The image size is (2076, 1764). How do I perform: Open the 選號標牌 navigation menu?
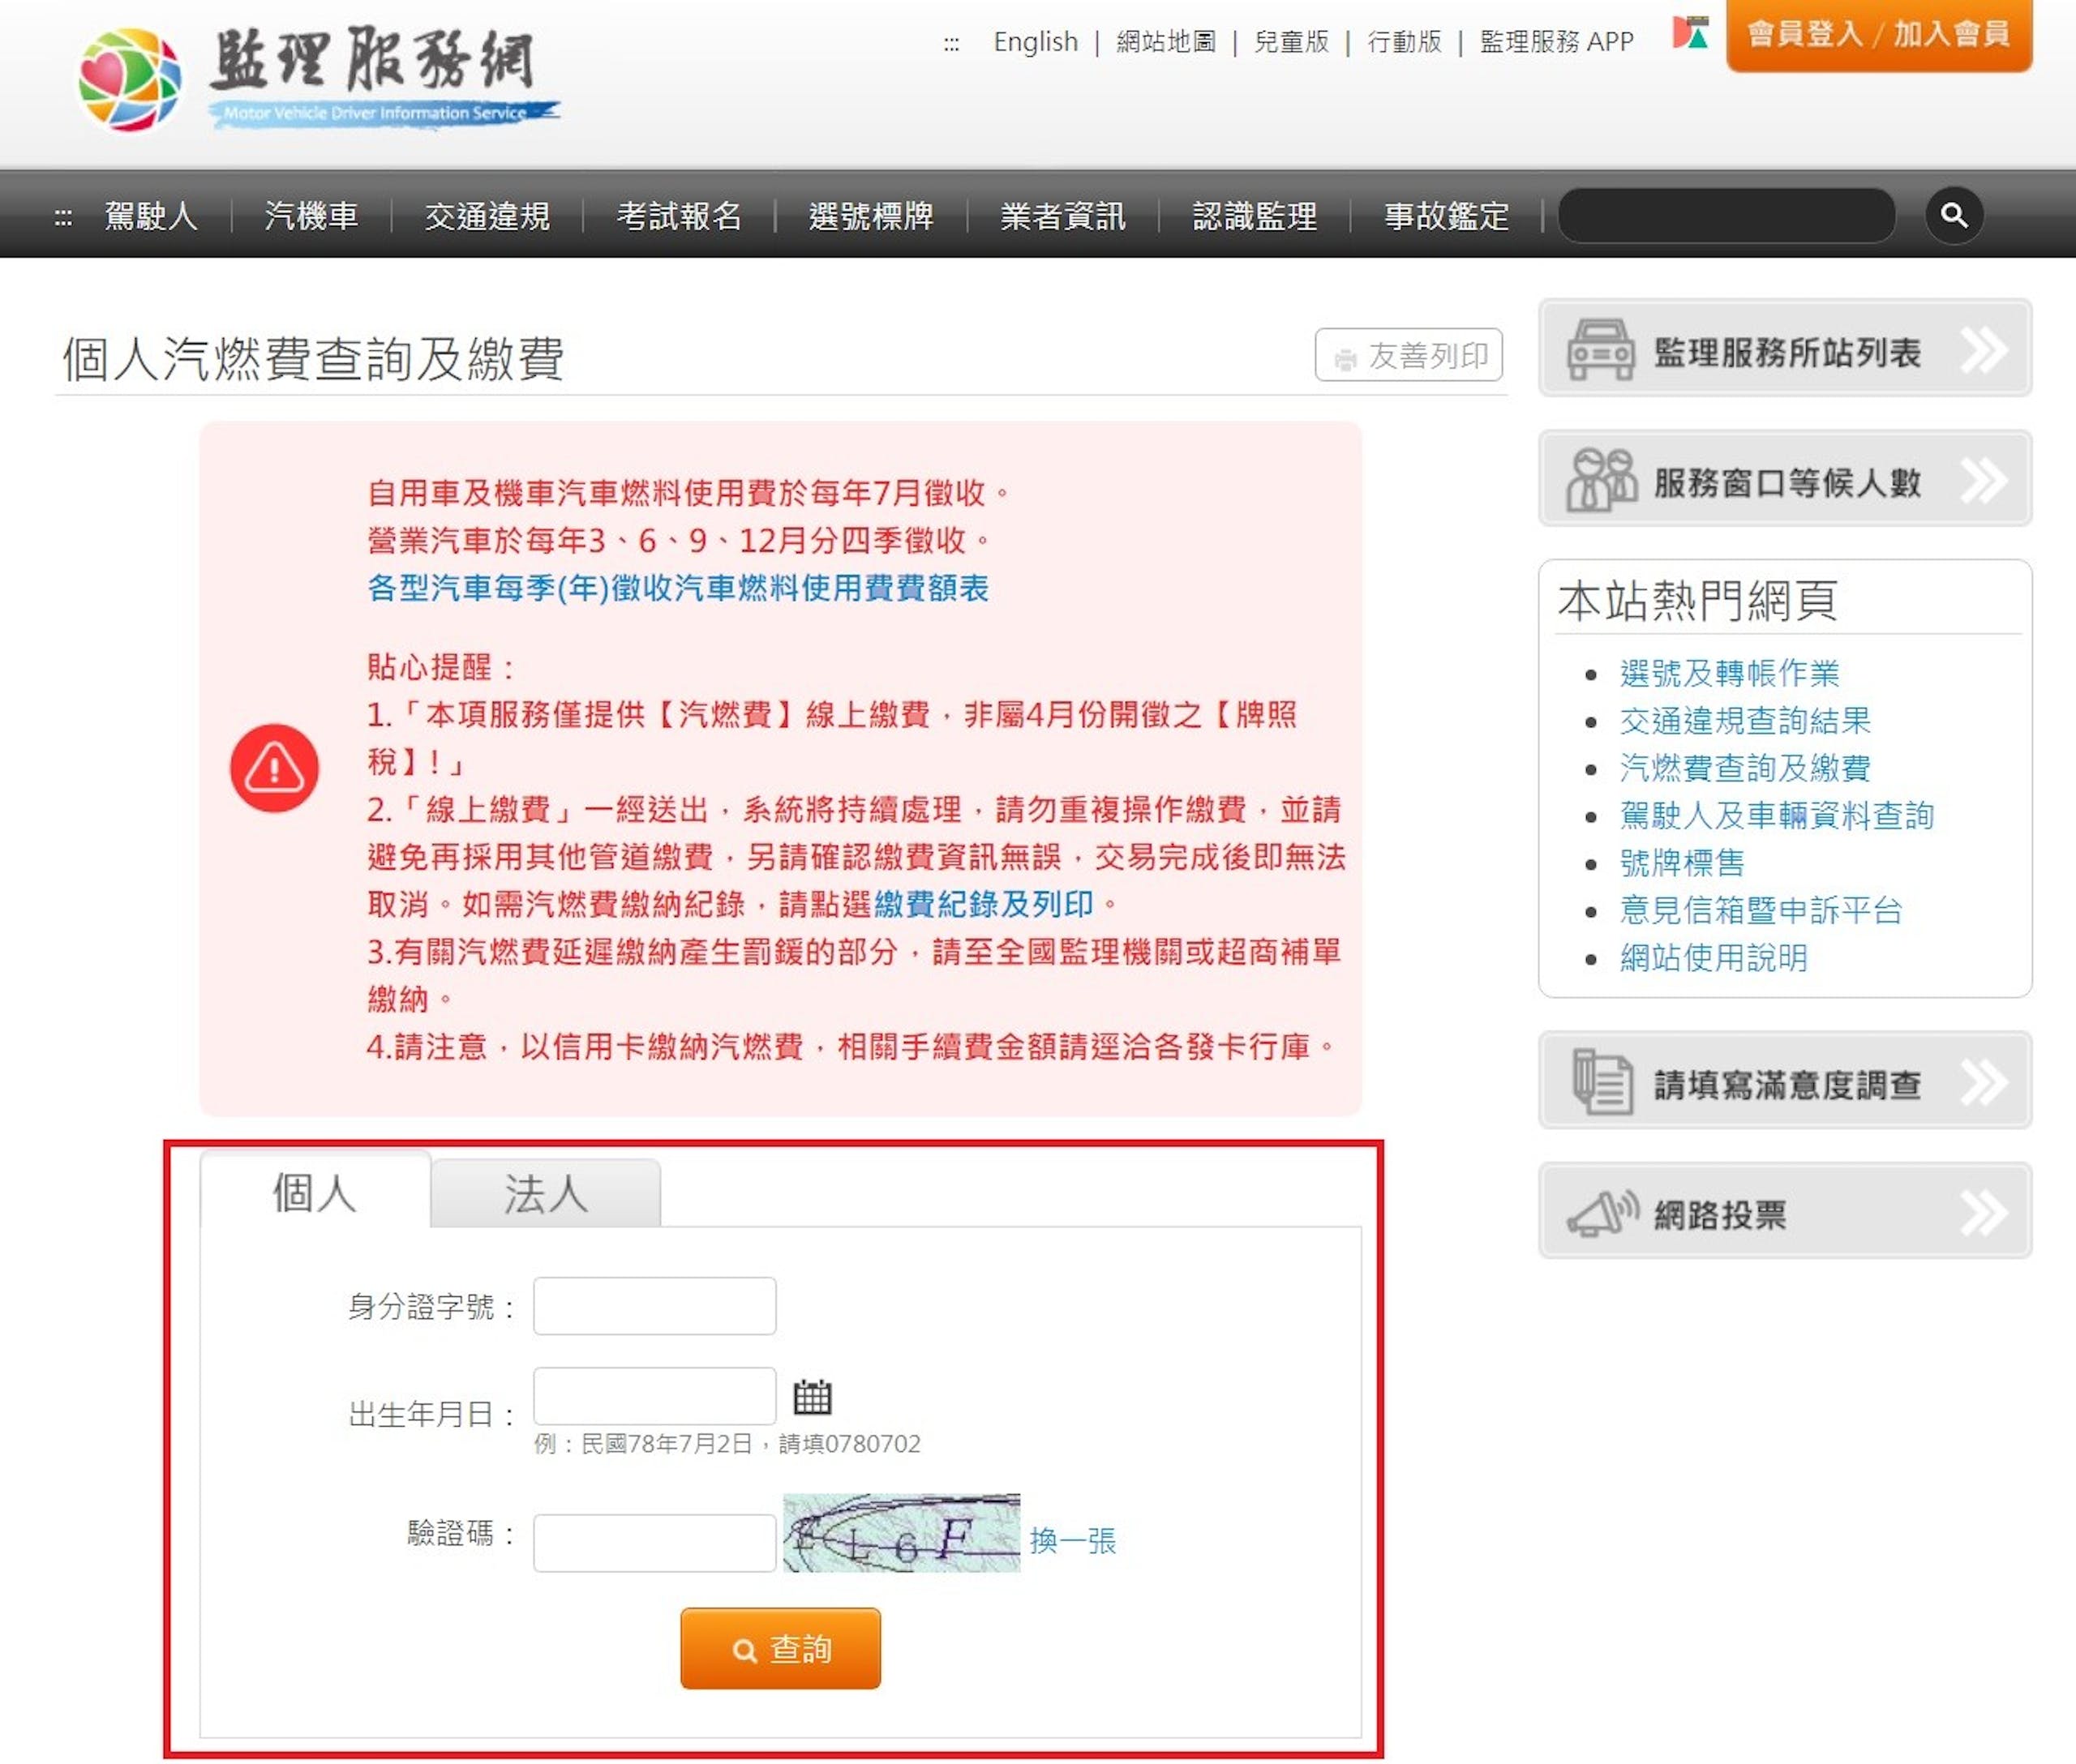pyautogui.click(x=870, y=215)
